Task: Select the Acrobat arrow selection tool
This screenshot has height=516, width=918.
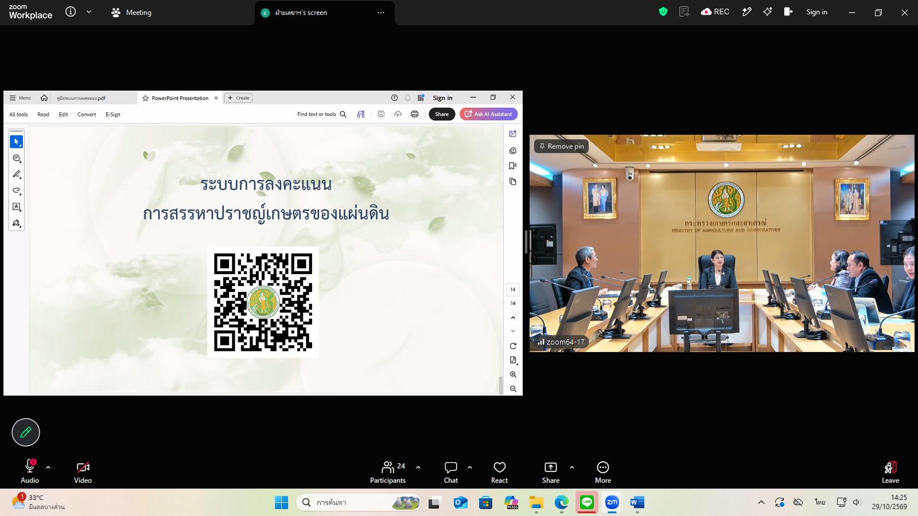Action: [x=17, y=142]
